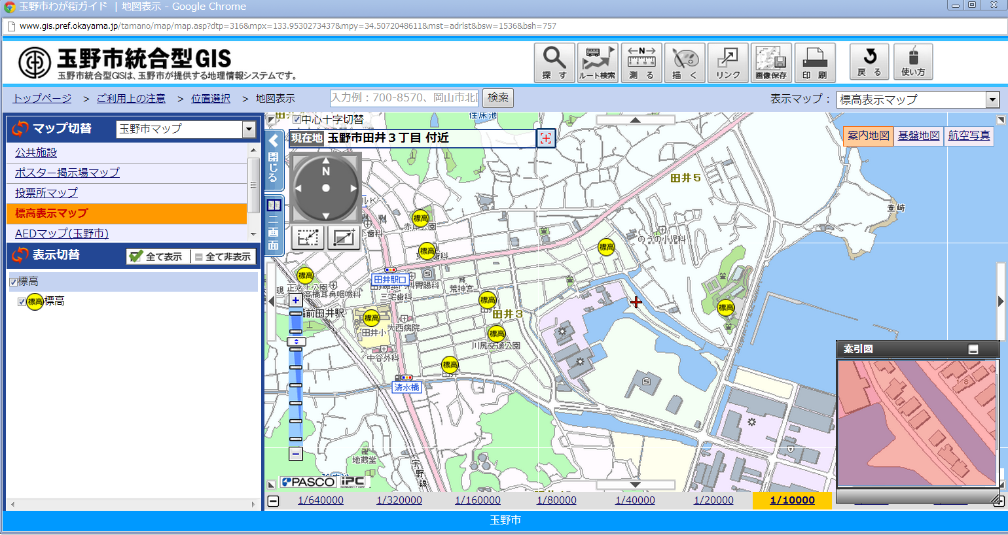Pan map west with compass arrow
Image resolution: width=1008 pixels, height=535 pixels.
[298, 188]
